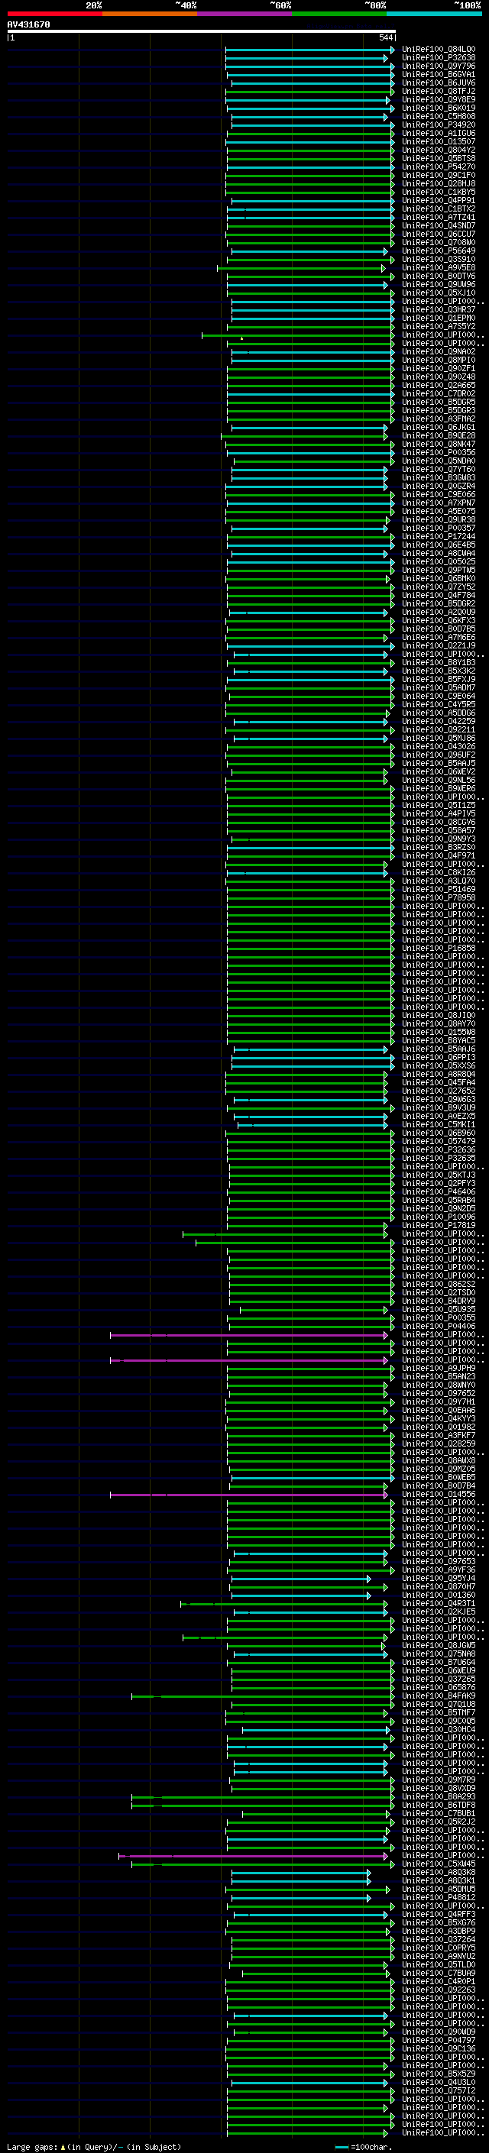Click the cyan alignment bar for UniRef100_A8Q3K8
The image size is (489, 2153).
(301, 1872)
